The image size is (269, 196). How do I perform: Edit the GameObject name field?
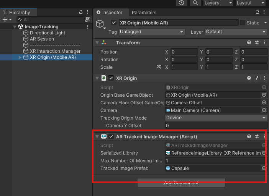(x=179, y=23)
